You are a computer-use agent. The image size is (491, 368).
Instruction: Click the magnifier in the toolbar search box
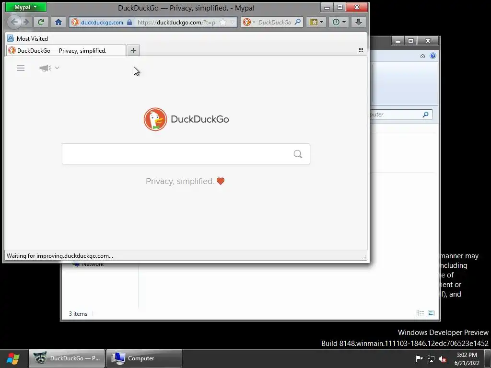(x=298, y=22)
